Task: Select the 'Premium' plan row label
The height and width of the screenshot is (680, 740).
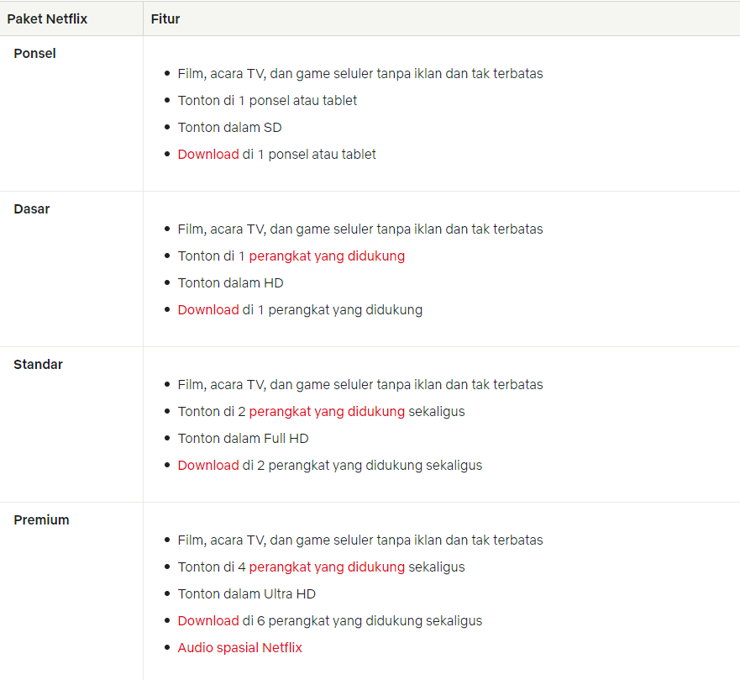Action: [41, 520]
